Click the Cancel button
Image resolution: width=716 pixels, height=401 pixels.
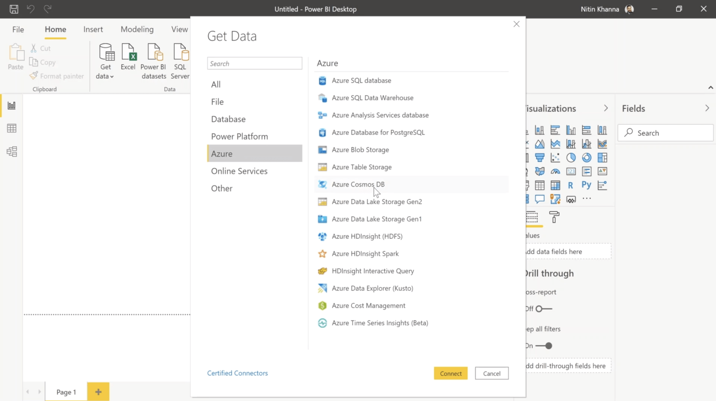(x=492, y=373)
